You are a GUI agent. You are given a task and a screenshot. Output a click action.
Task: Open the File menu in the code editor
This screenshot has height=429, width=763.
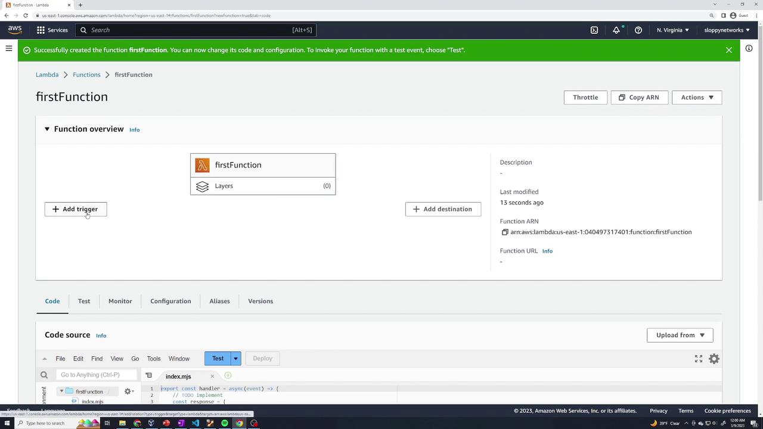(x=60, y=359)
